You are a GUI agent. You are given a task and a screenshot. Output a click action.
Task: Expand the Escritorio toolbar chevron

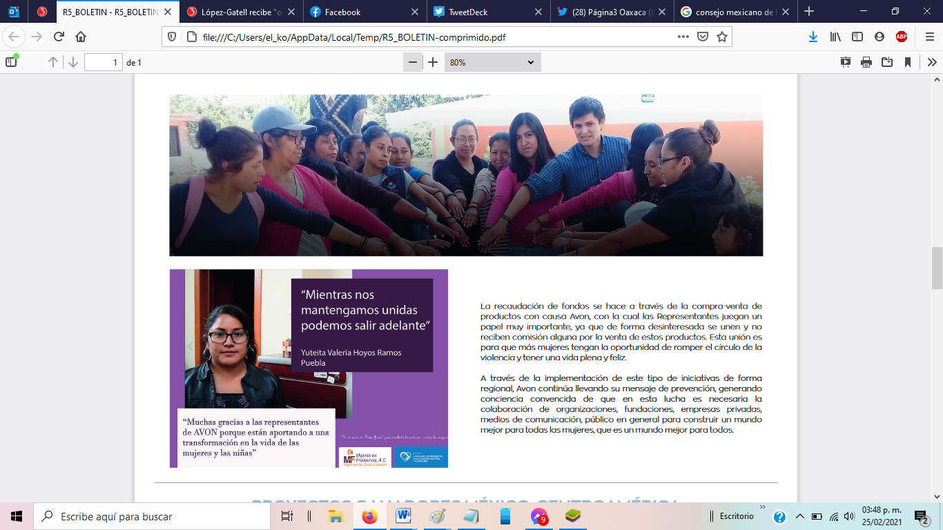coord(764,508)
